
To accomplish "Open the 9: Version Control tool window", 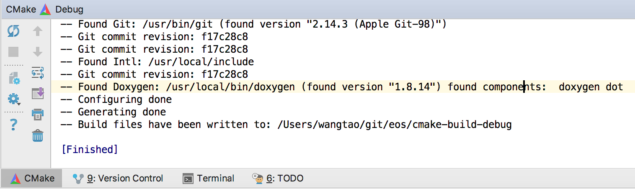I will [x=118, y=178].
